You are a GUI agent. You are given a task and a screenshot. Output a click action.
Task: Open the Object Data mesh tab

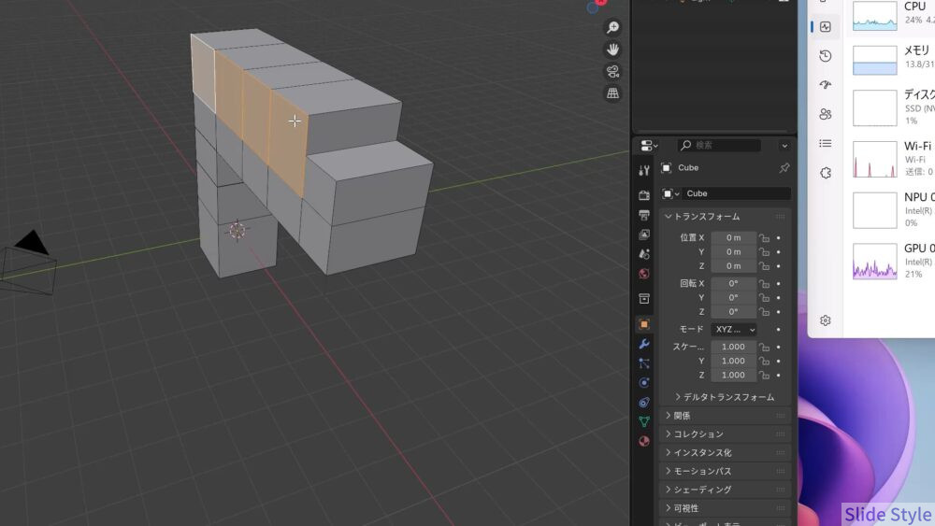644,421
